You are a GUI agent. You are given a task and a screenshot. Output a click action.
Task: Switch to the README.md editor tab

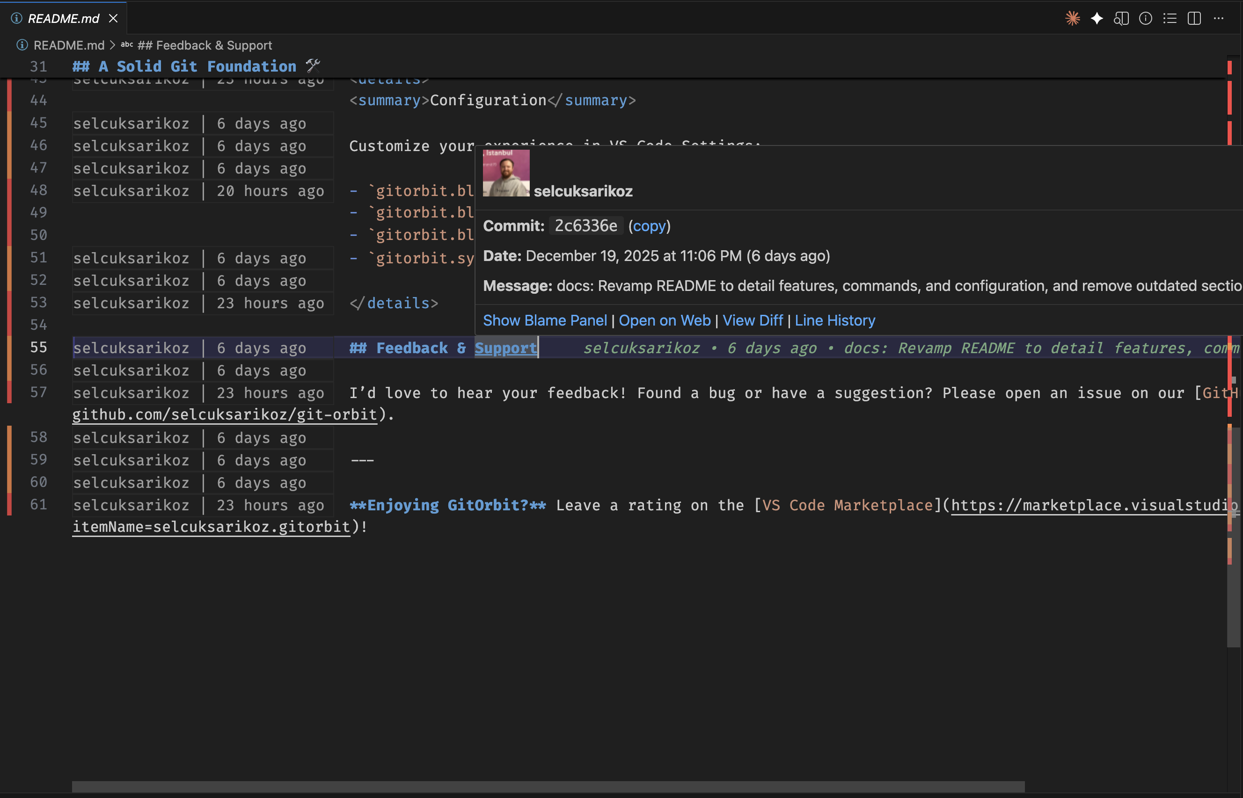[x=64, y=18]
